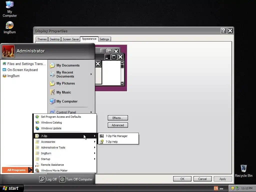
Task: Click preview window scrollbar down arrow
Action: (122, 83)
